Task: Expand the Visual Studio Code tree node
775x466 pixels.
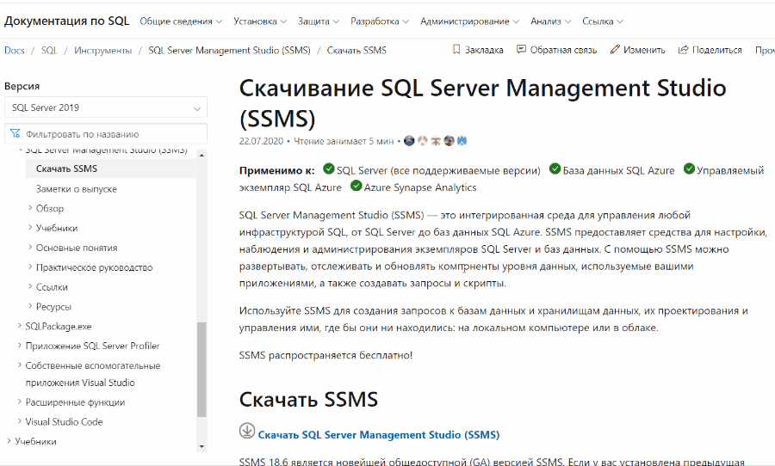Action: point(20,422)
